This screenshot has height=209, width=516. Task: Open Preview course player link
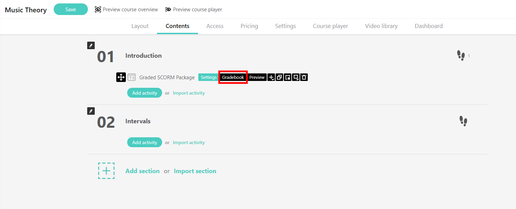(197, 10)
